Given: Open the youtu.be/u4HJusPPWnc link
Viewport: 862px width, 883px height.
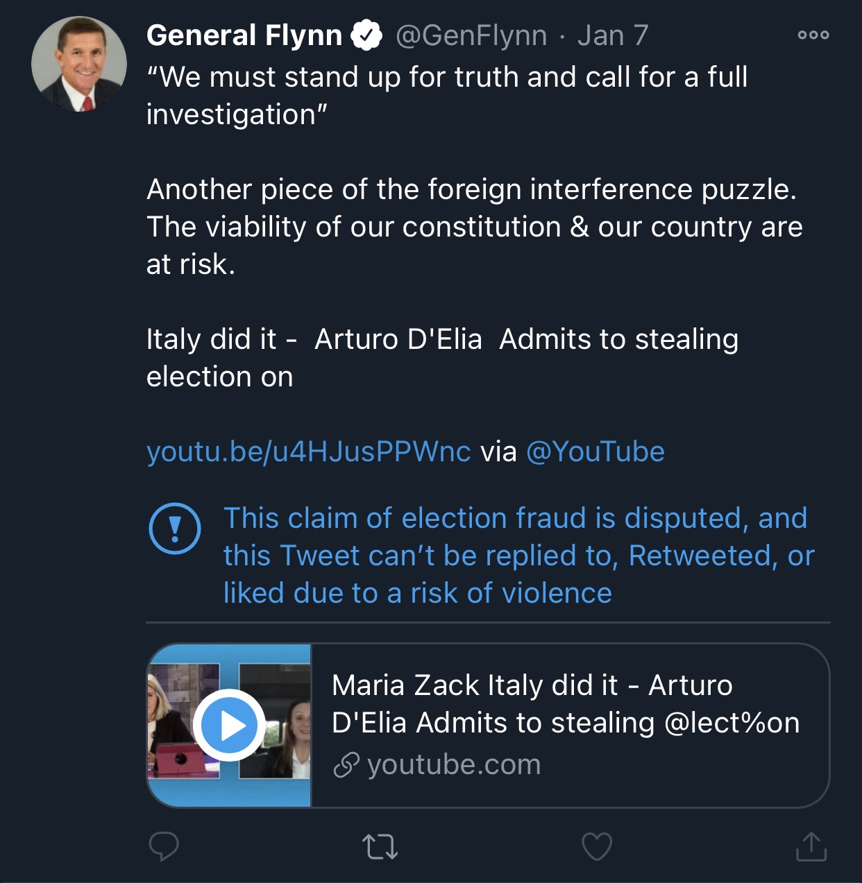Looking at the screenshot, I should pos(309,452).
